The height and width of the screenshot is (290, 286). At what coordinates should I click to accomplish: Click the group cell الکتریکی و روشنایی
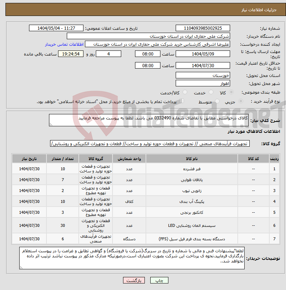(x=96, y=225)
